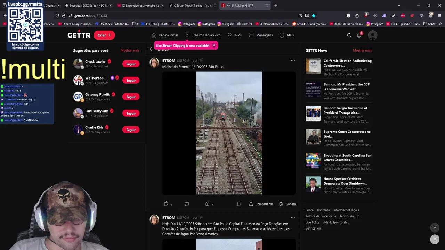Open Termos de uso footer link
Viewport: 445px width, 250px height.
[x=349, y=216]
